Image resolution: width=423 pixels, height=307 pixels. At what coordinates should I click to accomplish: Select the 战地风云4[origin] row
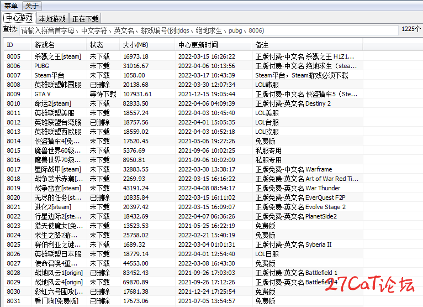pos(183,282)
